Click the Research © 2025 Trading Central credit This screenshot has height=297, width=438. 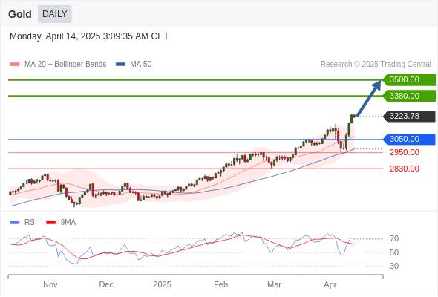click(376, 65)
